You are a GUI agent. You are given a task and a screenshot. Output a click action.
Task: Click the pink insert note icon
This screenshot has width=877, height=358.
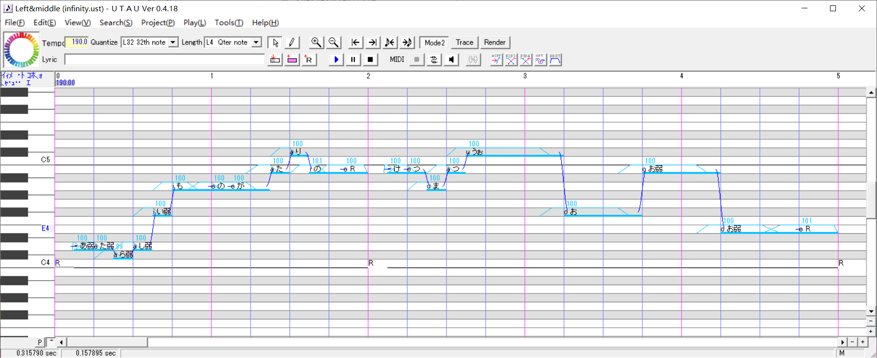tap(292, 60)
